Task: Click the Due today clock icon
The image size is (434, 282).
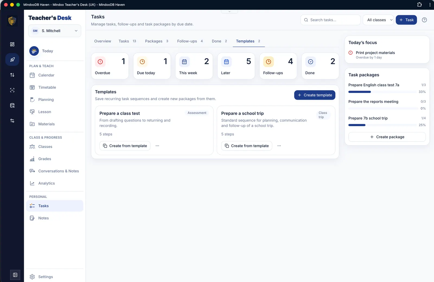Action: (142, 62)
